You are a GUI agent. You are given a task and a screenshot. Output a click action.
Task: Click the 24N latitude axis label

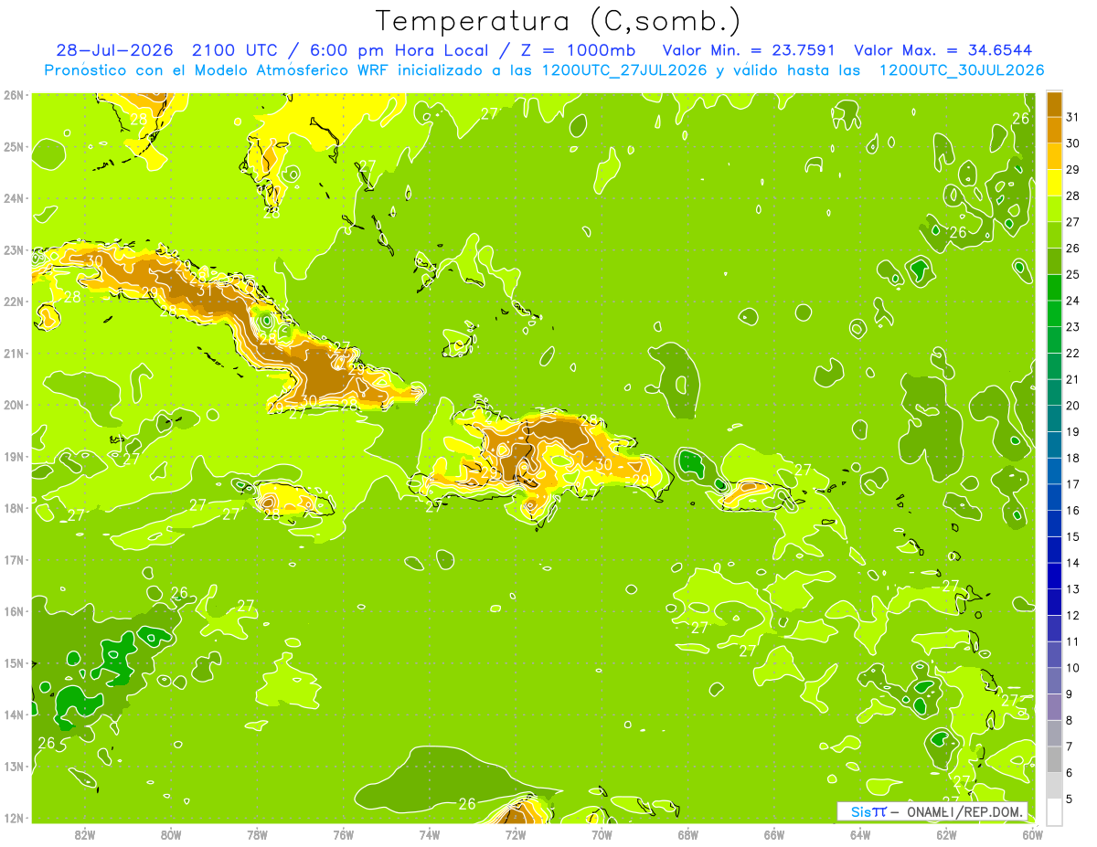(14, 198)
